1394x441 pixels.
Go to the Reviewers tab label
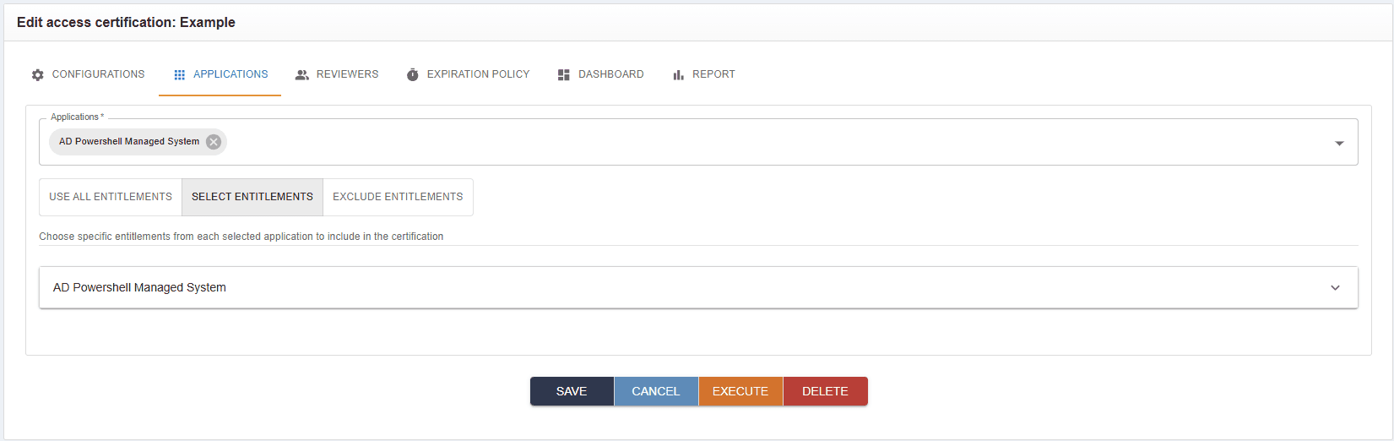[x=347, y=74]
